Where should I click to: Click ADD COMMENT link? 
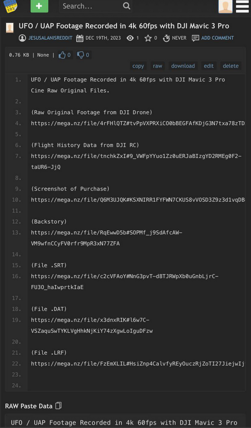[217, 38]
